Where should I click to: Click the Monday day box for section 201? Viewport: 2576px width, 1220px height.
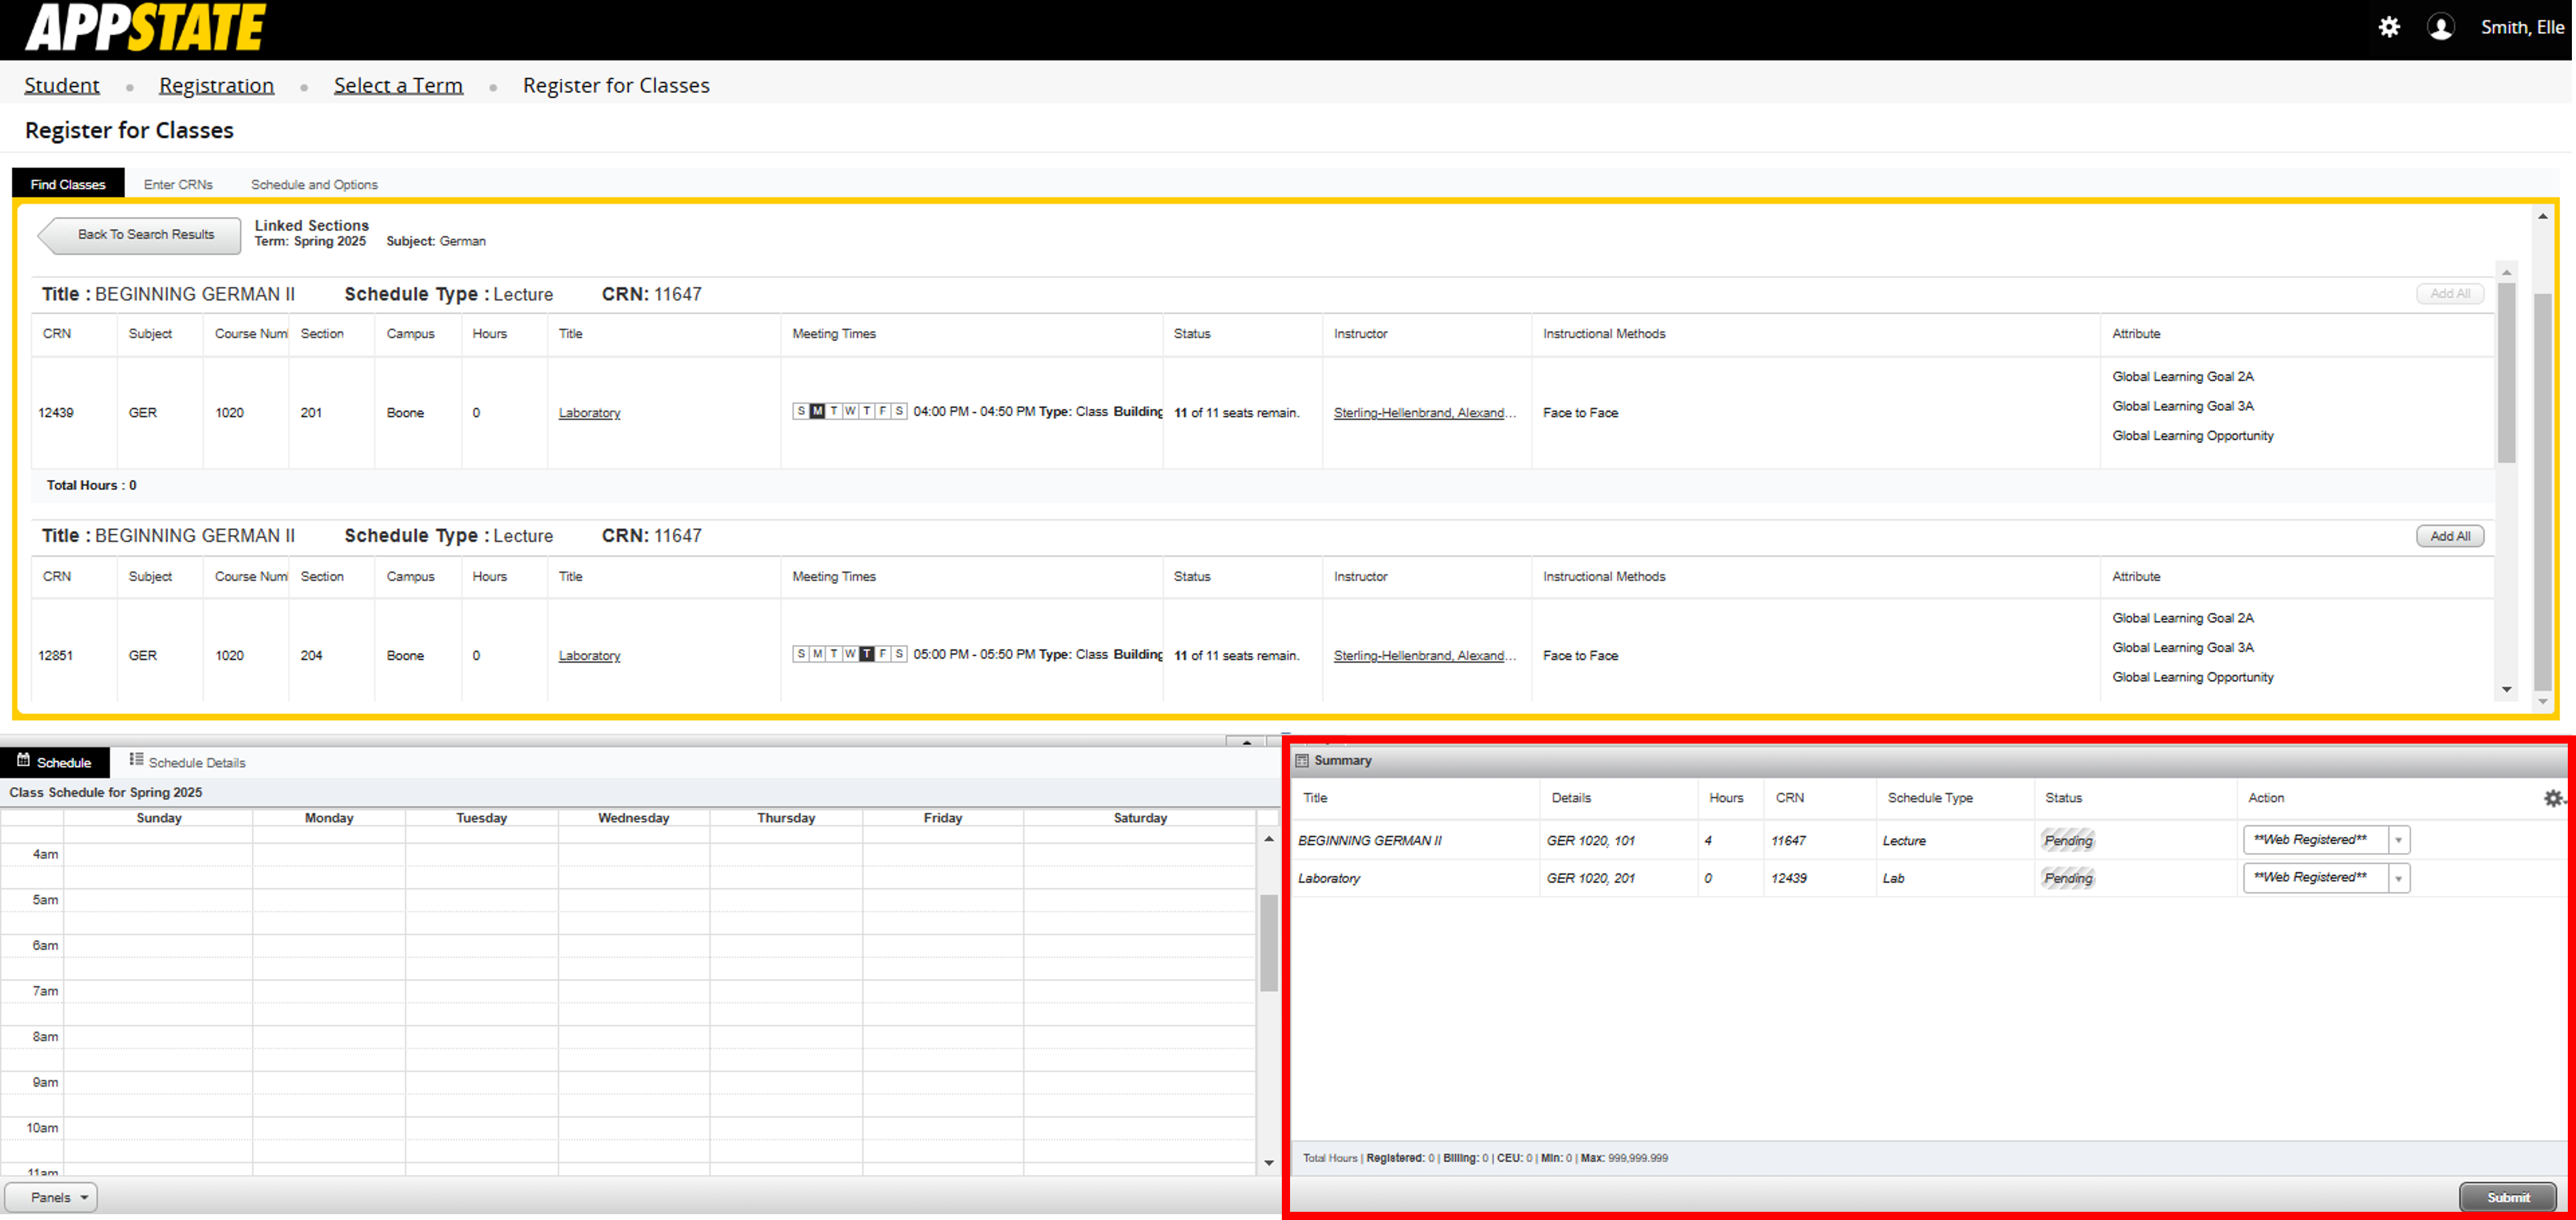point(817,411)
